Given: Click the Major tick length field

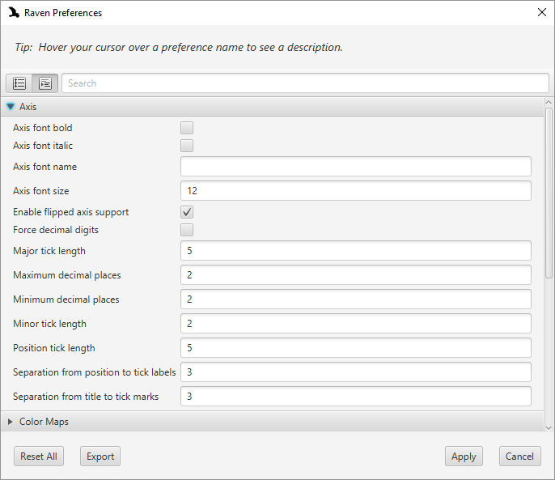Looking at the screenshot, I should (x=356, y=251).
